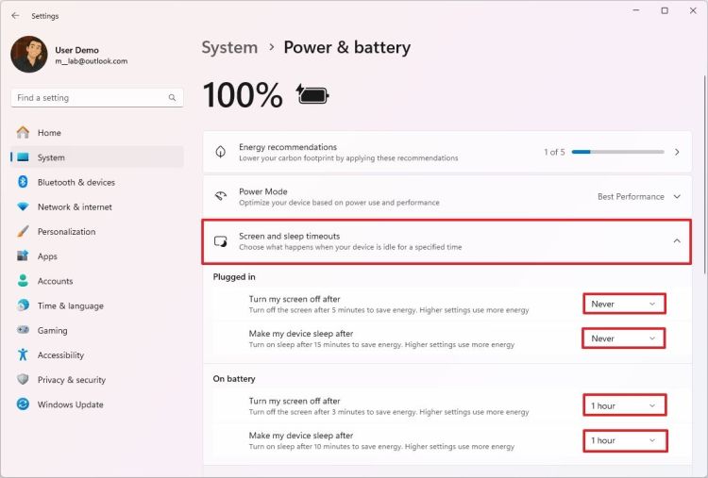The width and height of the screenshot is (708, 478).
Task: Open on battery screen off dropdown
Action: tap(623, 405)
